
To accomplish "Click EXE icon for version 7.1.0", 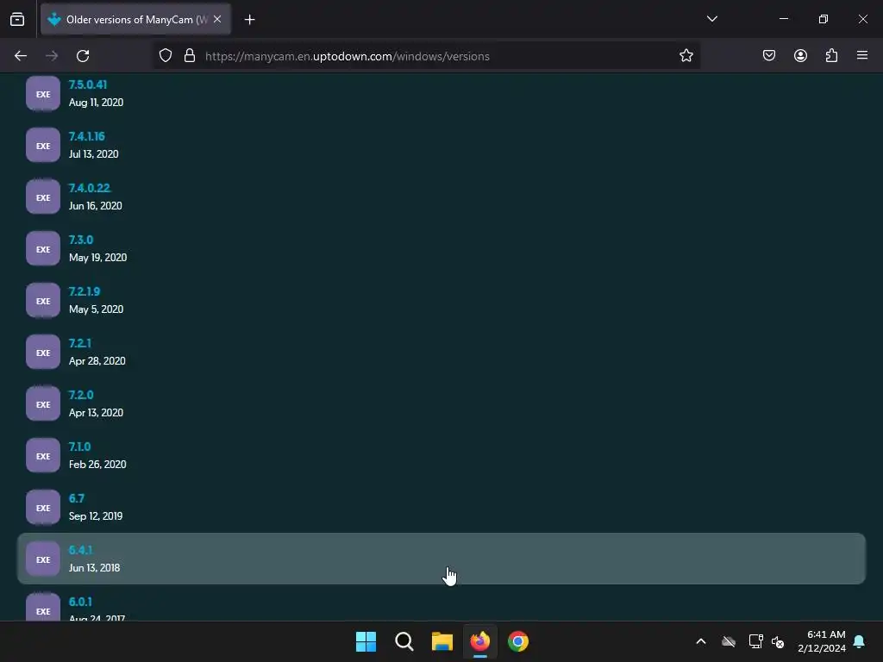I will (x=43, y=457).
